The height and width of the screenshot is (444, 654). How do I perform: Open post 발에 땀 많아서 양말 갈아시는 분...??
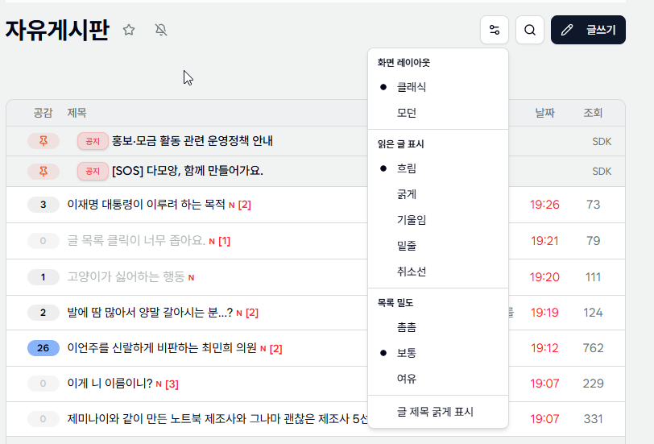(x=150, y=313)
